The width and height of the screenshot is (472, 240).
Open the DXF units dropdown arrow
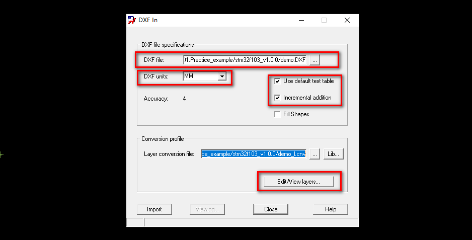(x=222, y=76)
